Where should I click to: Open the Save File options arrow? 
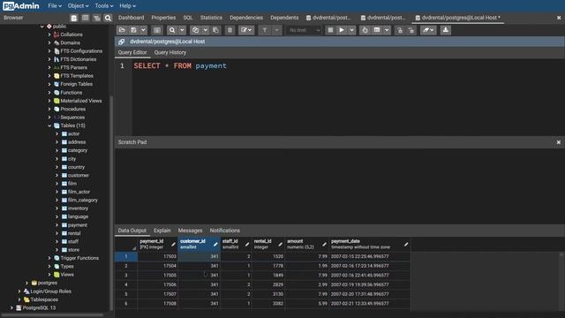[x=143, y=30]
